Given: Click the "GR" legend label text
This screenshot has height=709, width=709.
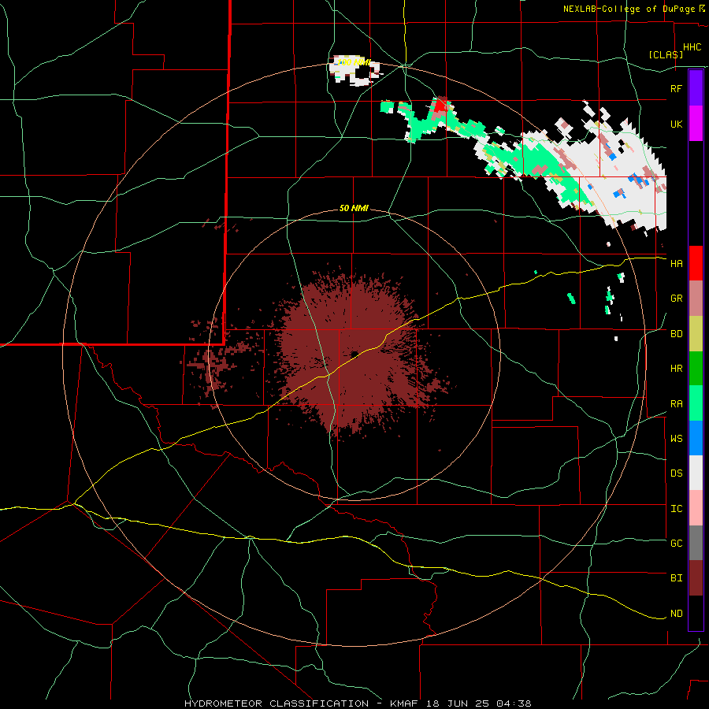Looking at the screenshot, I should 676,299.
